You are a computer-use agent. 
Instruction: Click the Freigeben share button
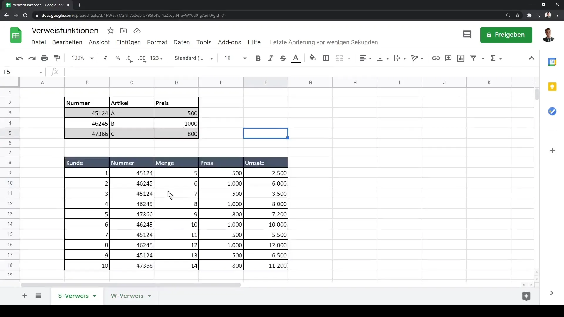tap(506, 35)
